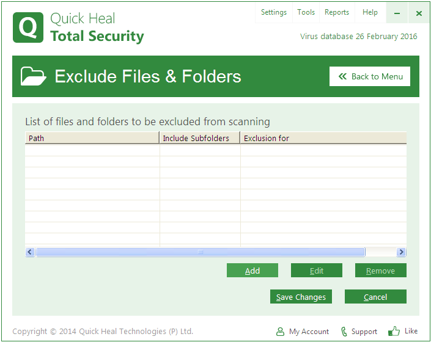The image size is (431, 342).
Task: Click the horizontal scrollbar thumb
Action: (x=200, y=252)
